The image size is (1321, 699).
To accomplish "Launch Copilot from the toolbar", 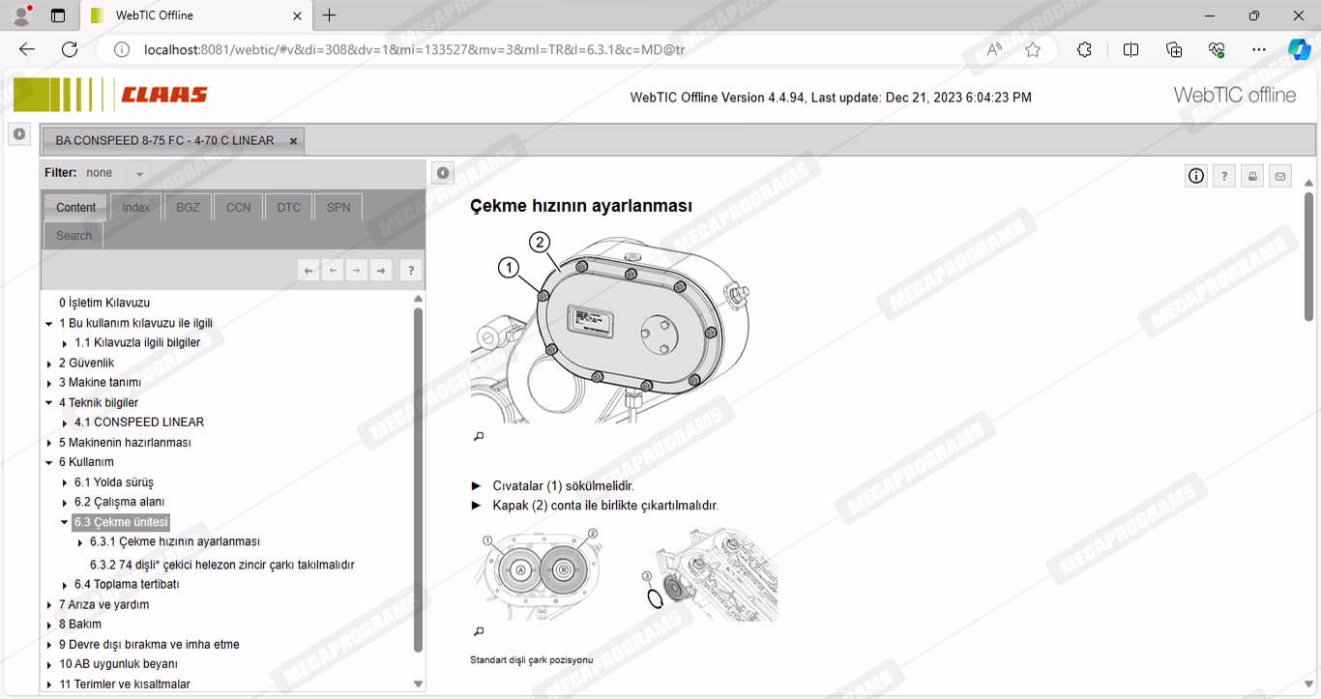I will (x=1299, y=49).
